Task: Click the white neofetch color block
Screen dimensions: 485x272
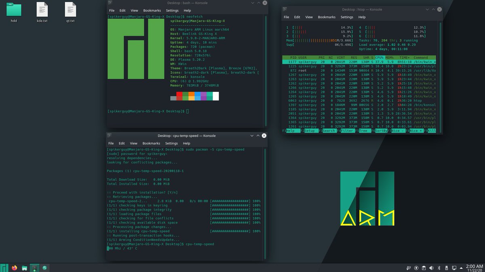Action: [215, 96]
